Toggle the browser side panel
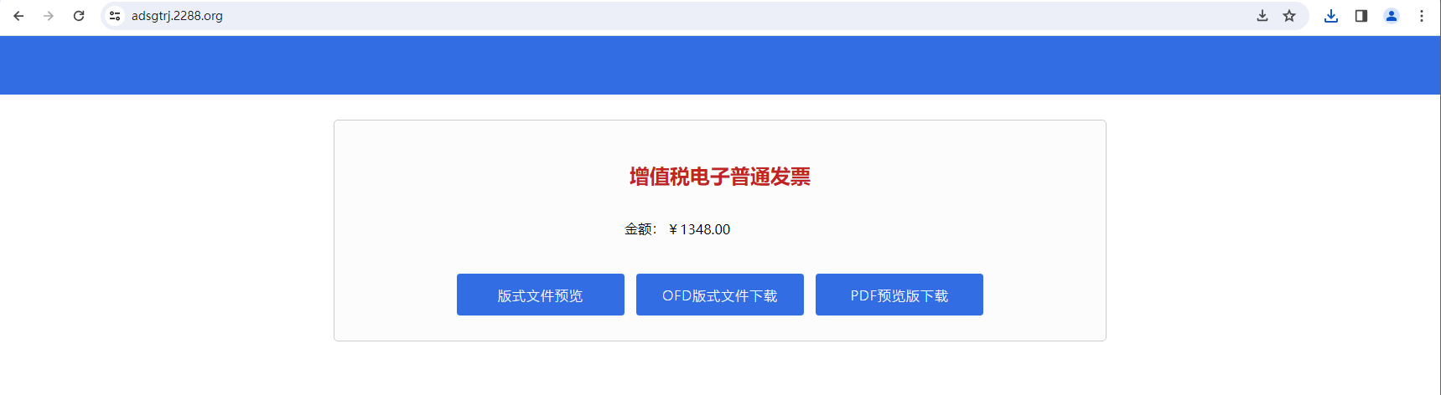This screenshot has width=1441, height=395. click(x=1361, y=16)
